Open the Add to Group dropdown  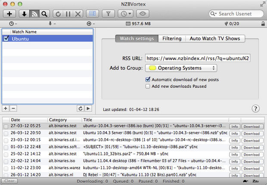(181, 68)
